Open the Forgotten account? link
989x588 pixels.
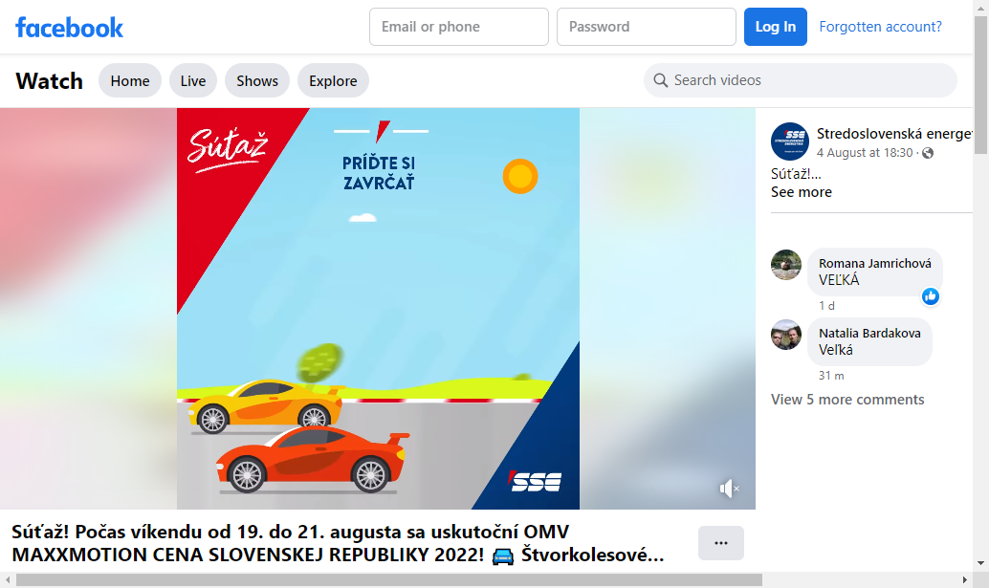point(880,27)
